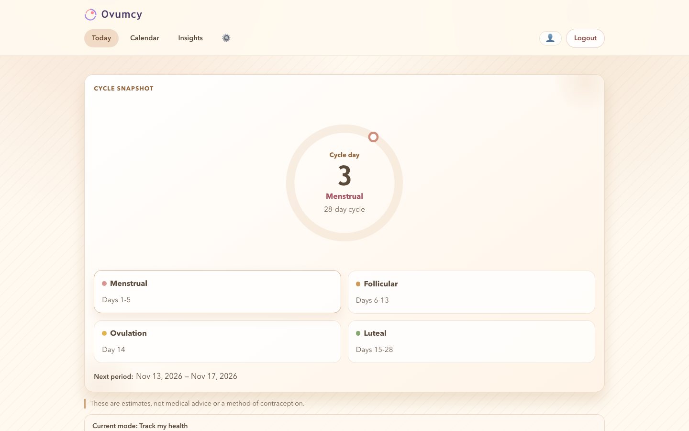Click the Ovulation yellow dot
The width and height of the screenshot is (689, 431).
coord(104,333)
